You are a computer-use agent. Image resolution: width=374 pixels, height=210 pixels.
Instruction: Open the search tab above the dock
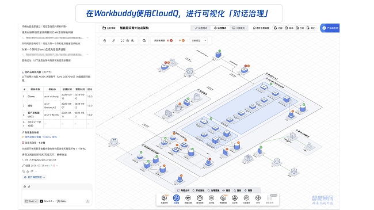238,190
